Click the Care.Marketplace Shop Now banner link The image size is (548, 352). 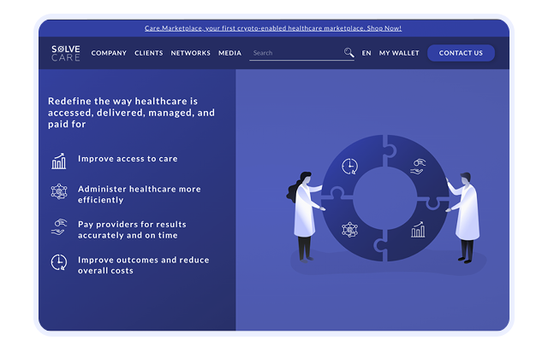(273, 28)
